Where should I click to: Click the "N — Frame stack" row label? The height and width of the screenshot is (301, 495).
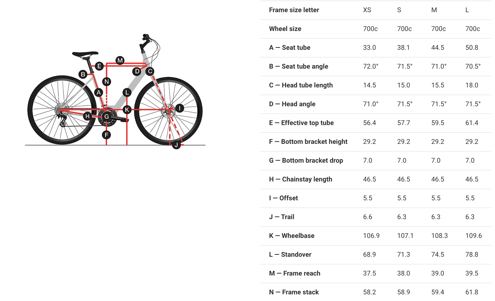click(294, 292)
